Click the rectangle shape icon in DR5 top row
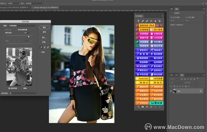Image resolution: width=207 pixels, height=132 pixels. pyautogui.click(x=151, y=21)
